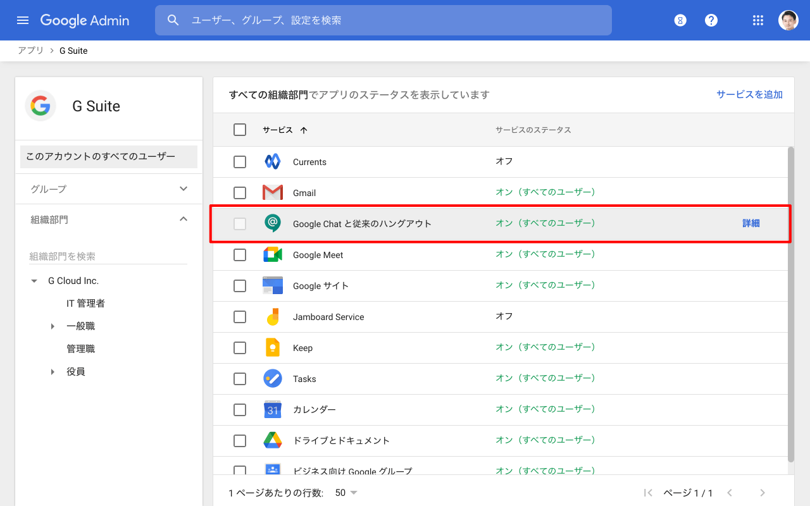Click the services list vertical scrollbar
The height and width of the screenshot is (506, 810).
(790, 304)
